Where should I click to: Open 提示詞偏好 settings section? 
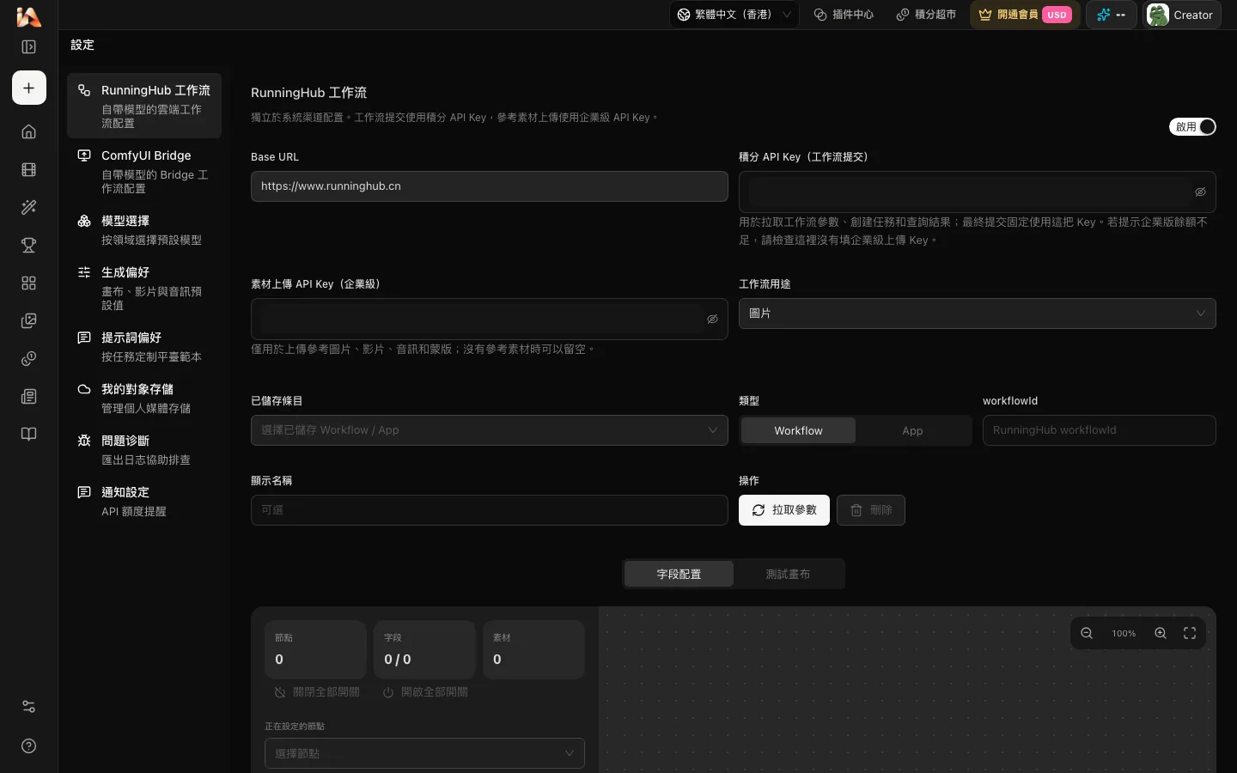(144, 346)
